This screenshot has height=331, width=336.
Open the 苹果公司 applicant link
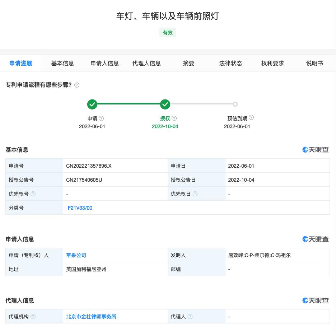[76, 255]
